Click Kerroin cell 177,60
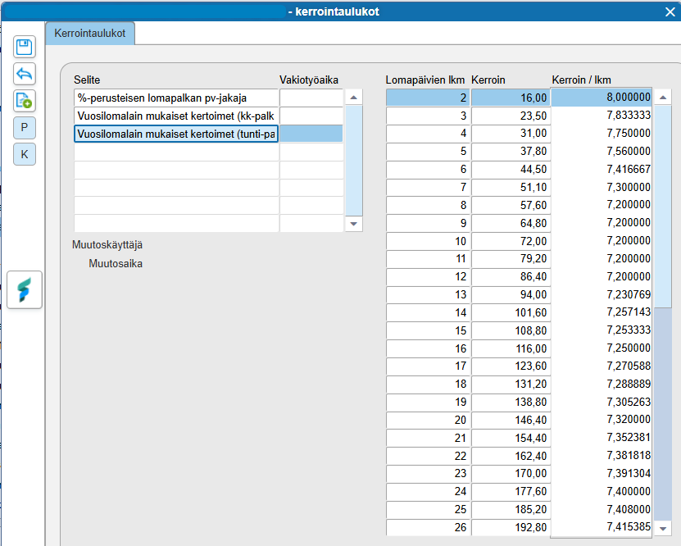Screen dimensions: 681x546 [511, 491]
